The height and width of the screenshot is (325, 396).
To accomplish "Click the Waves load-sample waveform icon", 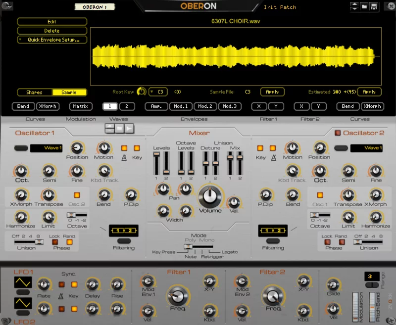I will (129, 129).
